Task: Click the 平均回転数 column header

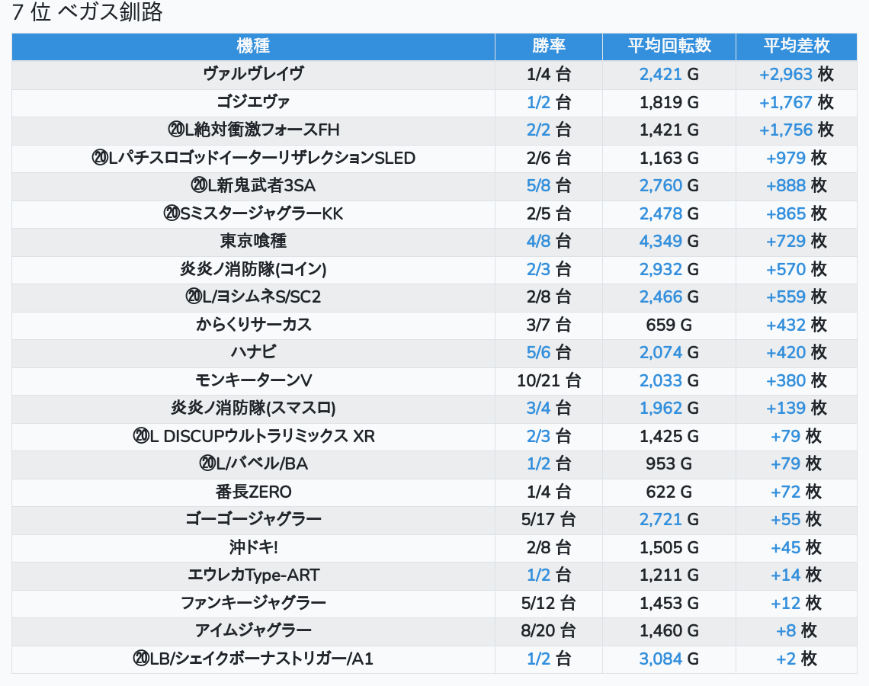Action: pos(669,46)
